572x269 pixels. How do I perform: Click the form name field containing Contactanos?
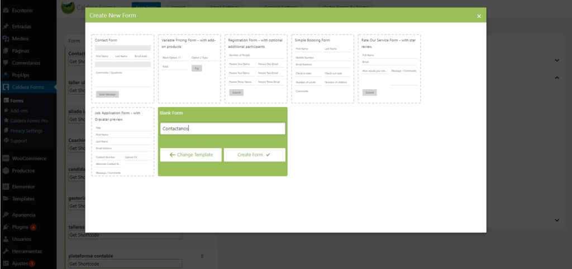pos(222,129)
